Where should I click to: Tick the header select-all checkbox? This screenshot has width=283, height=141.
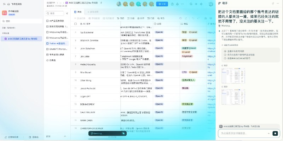point(75,24)
